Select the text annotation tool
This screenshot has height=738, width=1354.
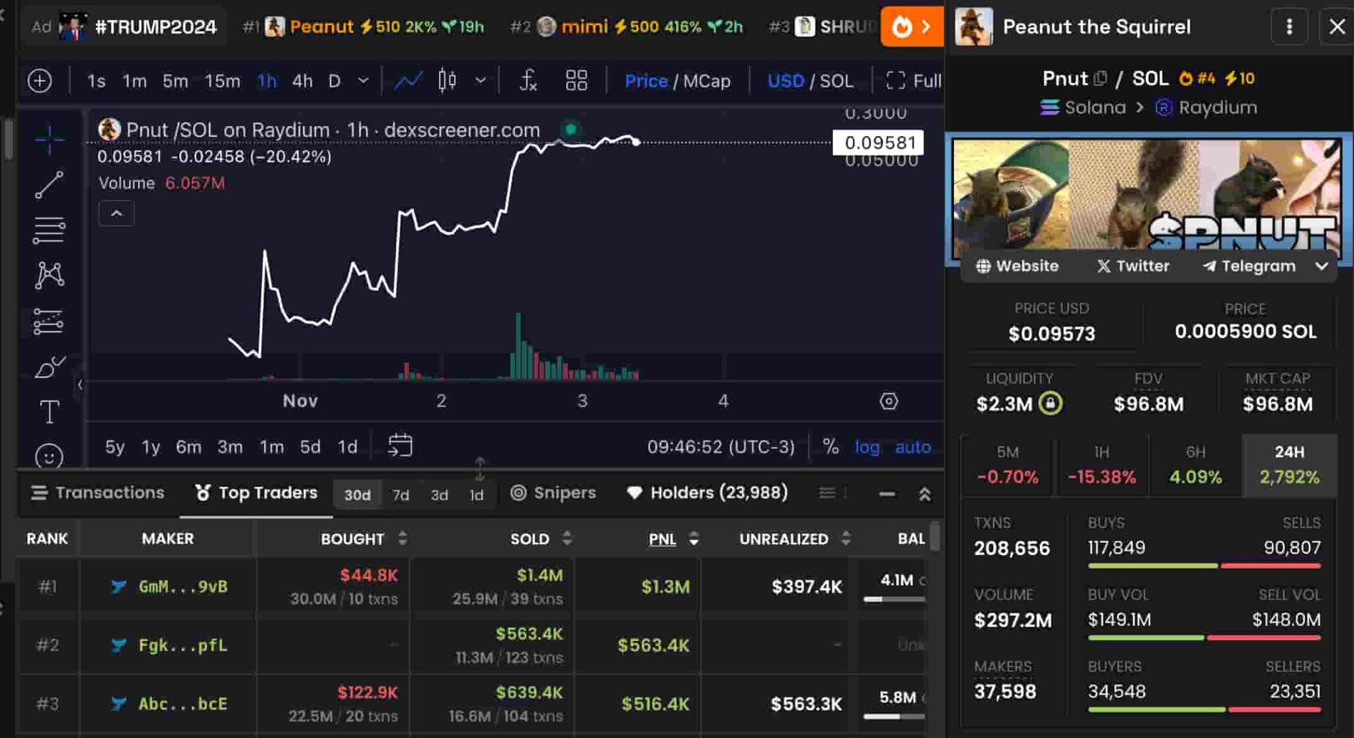50,411
